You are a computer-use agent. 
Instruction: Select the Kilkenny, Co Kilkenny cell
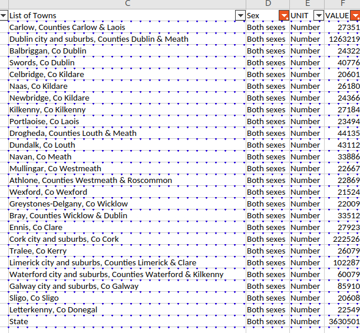(48, 110)
